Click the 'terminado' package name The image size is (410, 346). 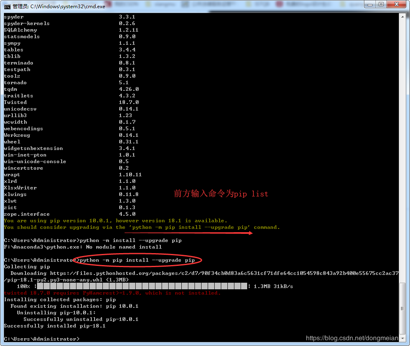[x=19, y=63]
